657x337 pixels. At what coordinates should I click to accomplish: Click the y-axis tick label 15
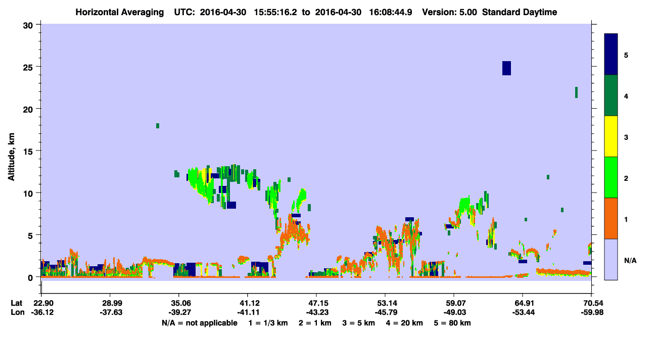(29, 151)
